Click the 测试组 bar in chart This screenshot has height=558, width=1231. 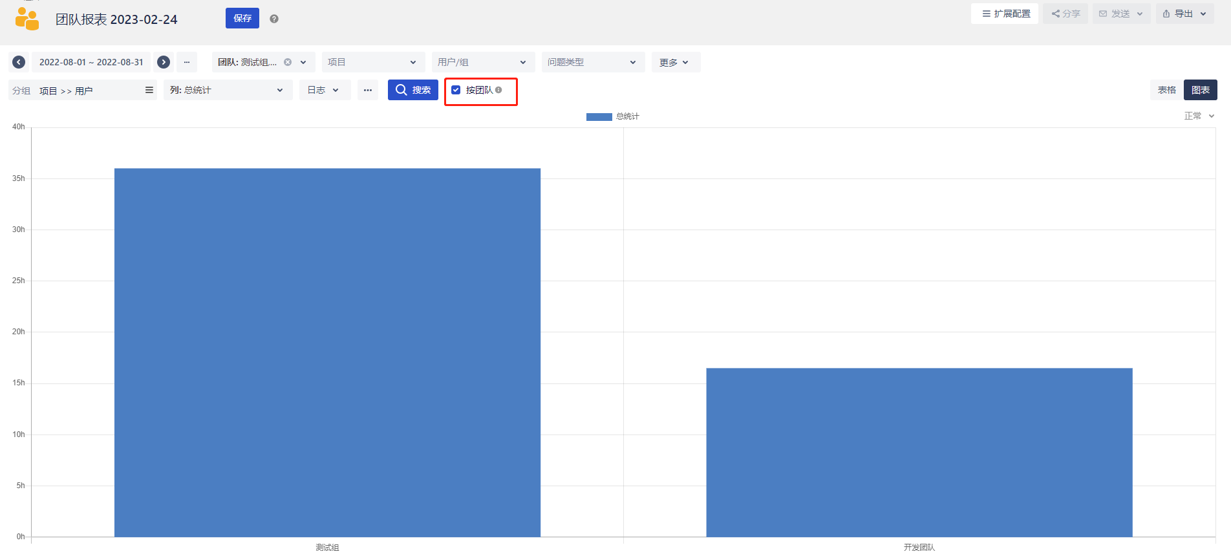[327, 352]
